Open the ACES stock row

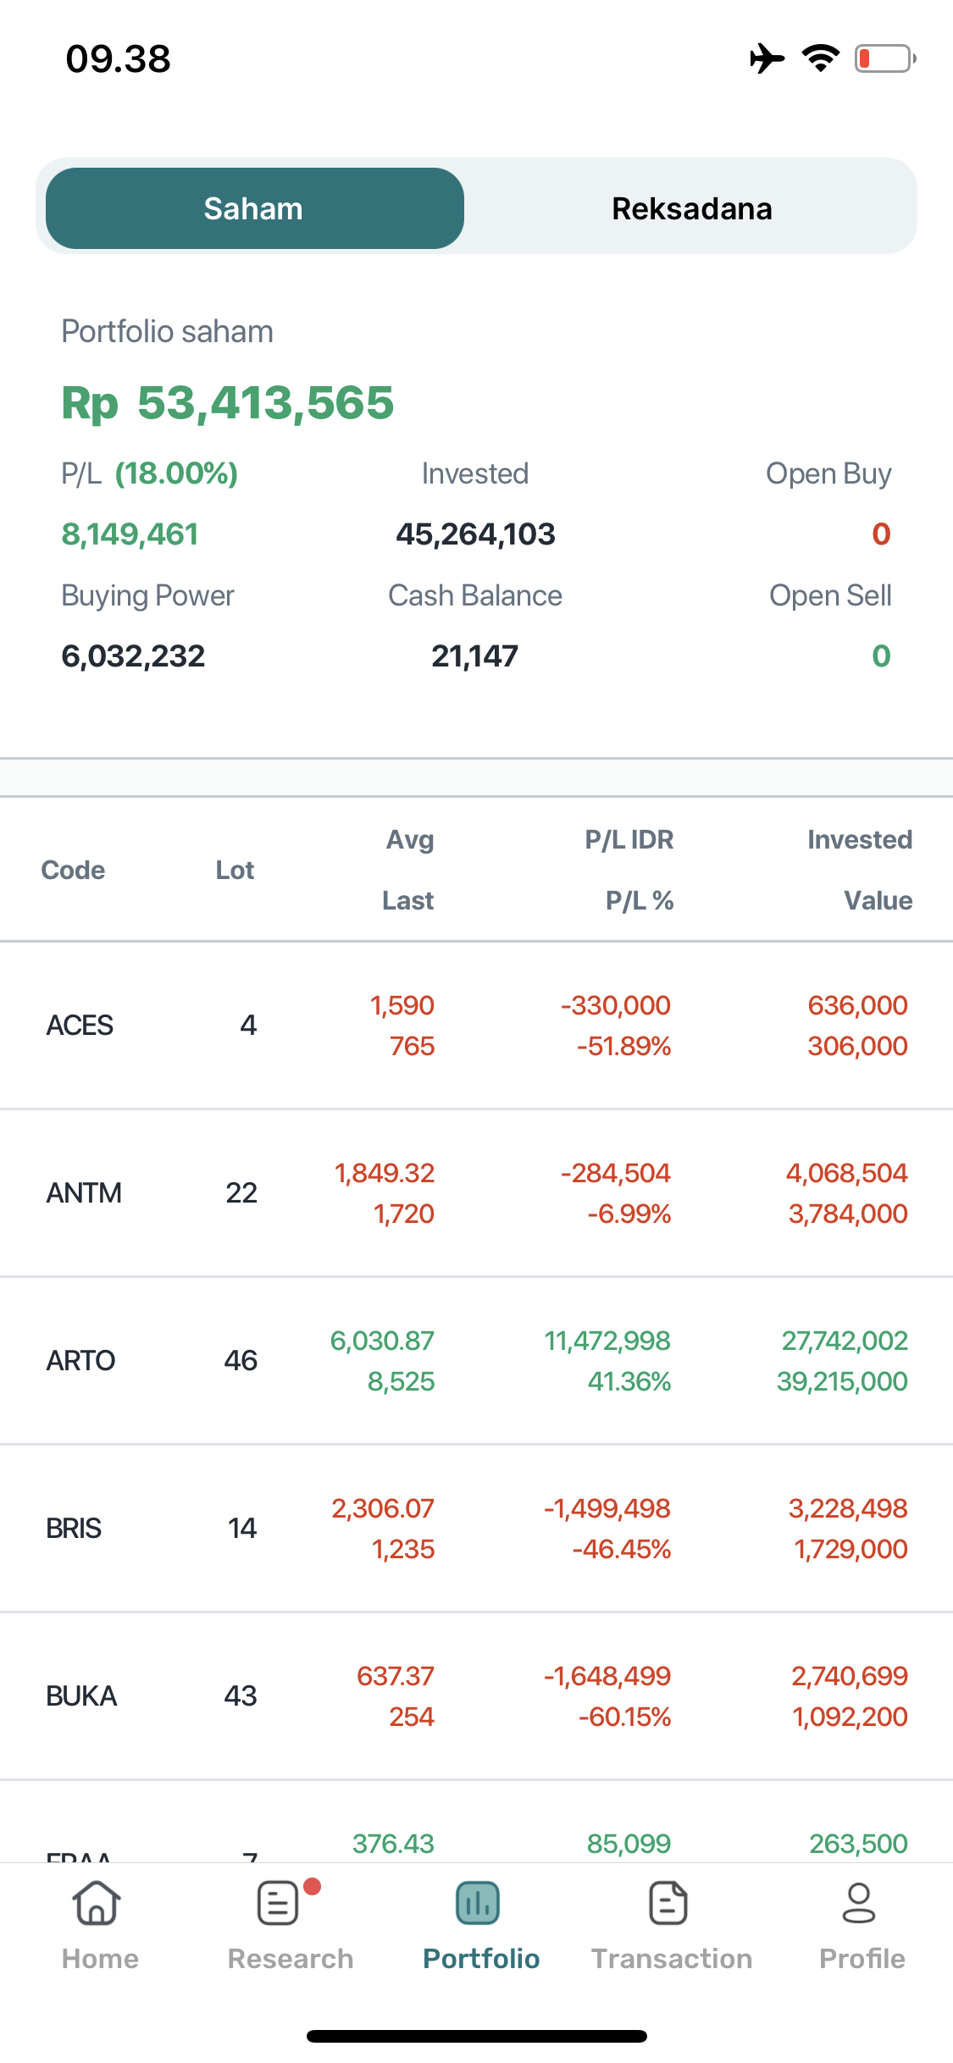coord(476,1025)
